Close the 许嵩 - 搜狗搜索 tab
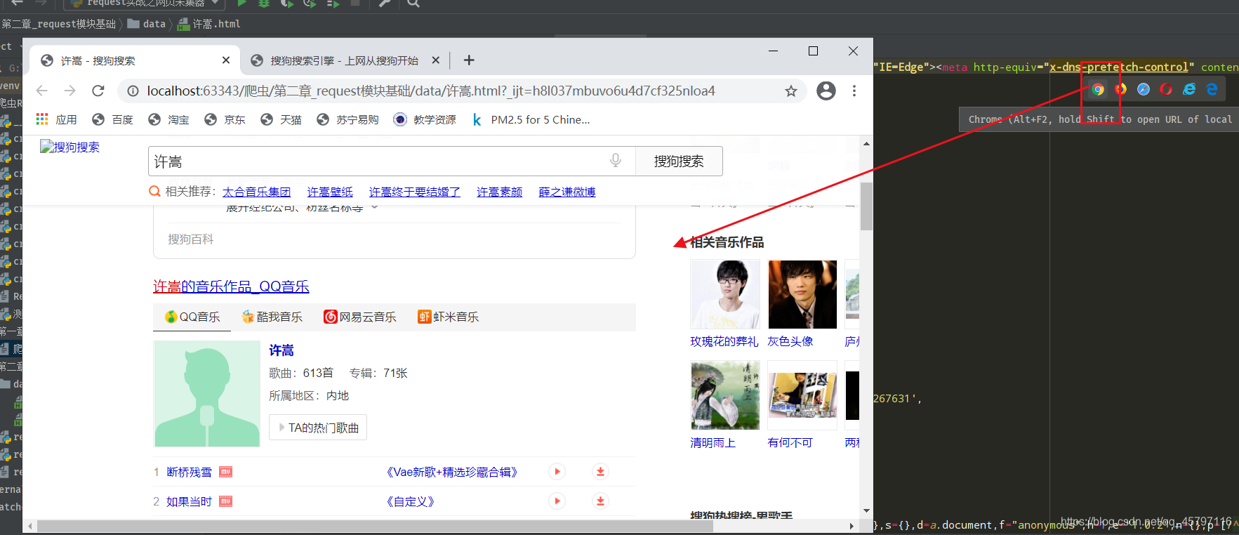Screen dimensions: 1239x535 [x=226, y=60]
